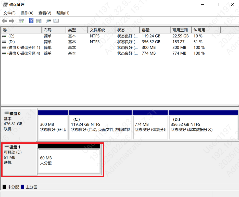239x197 pixels.
Task: Select the (D:) partition block in graphical view
Action: tap(203, 125)
